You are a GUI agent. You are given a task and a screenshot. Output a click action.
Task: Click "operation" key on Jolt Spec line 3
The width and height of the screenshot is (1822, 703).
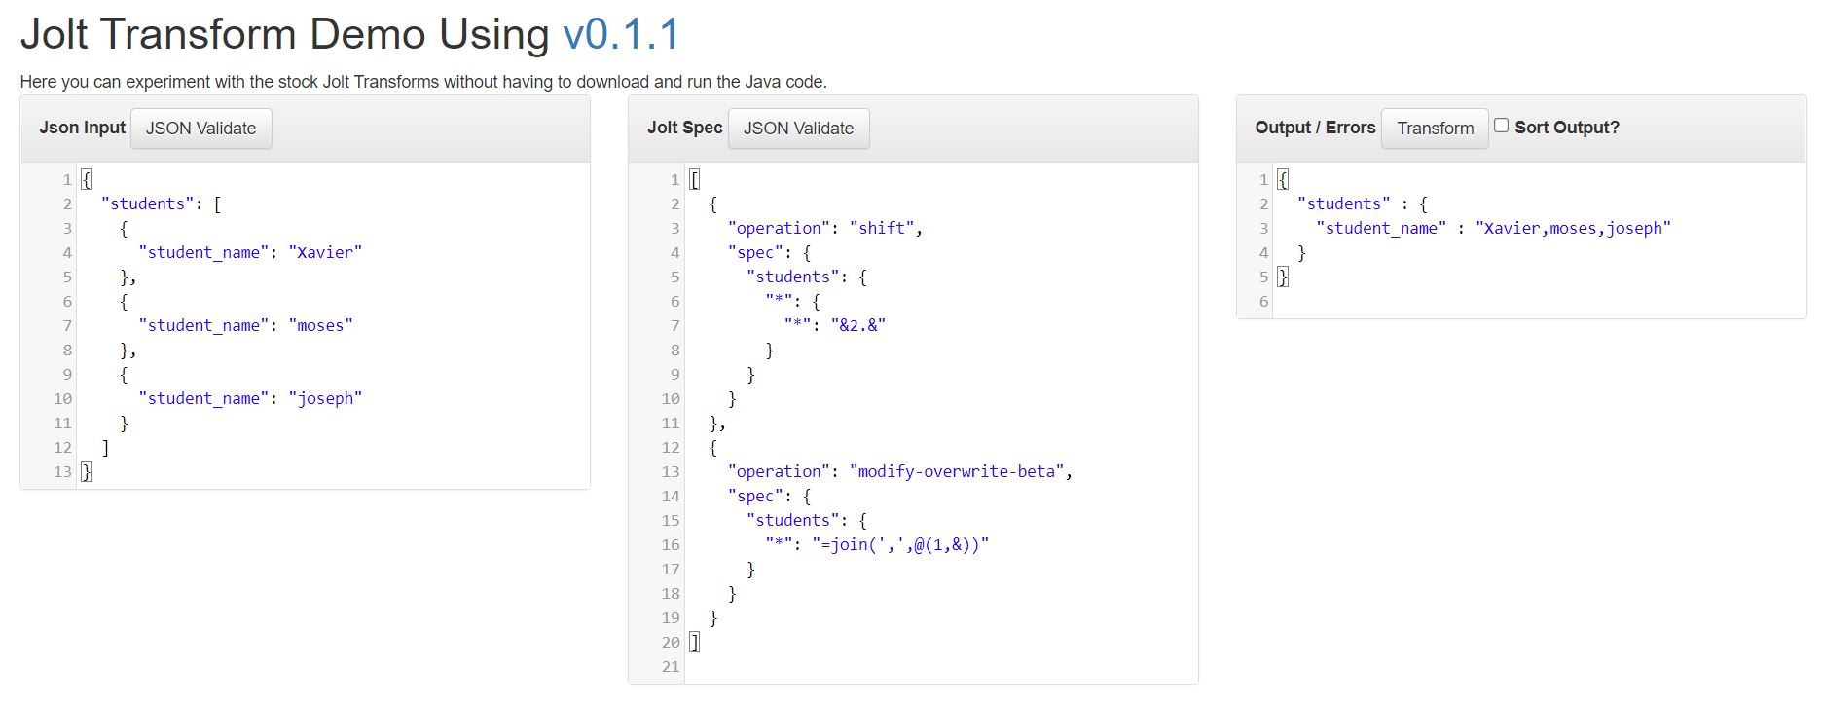780,228
